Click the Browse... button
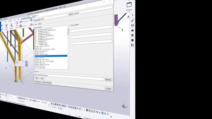 pyautogui.click(x=108, y=80)
